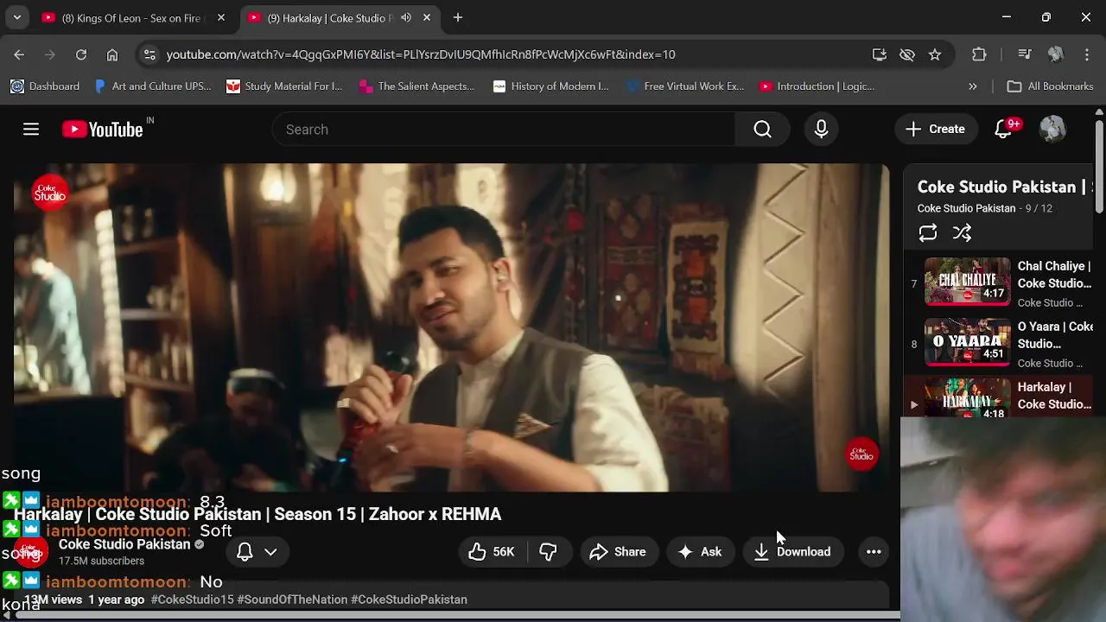
Task: Click the #CokeStudioPakistan hashtag
Action: pyautogui.click(x=409, y=600)
